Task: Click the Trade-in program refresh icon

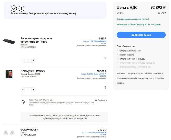Action: (x=23, y=101)
